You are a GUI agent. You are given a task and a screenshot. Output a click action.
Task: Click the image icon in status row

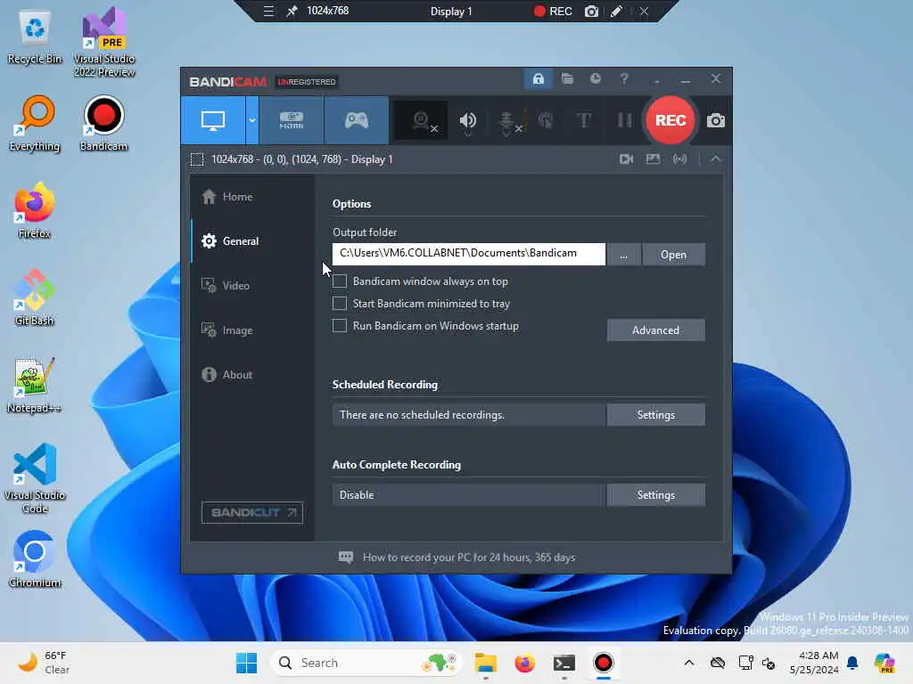coord(653,159)
